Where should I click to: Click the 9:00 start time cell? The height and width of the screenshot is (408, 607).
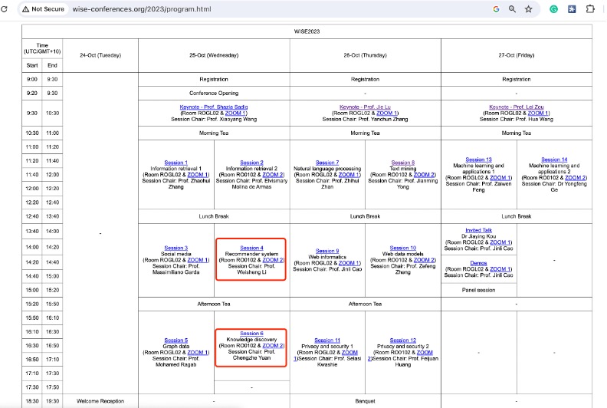(x=32, y=79)
